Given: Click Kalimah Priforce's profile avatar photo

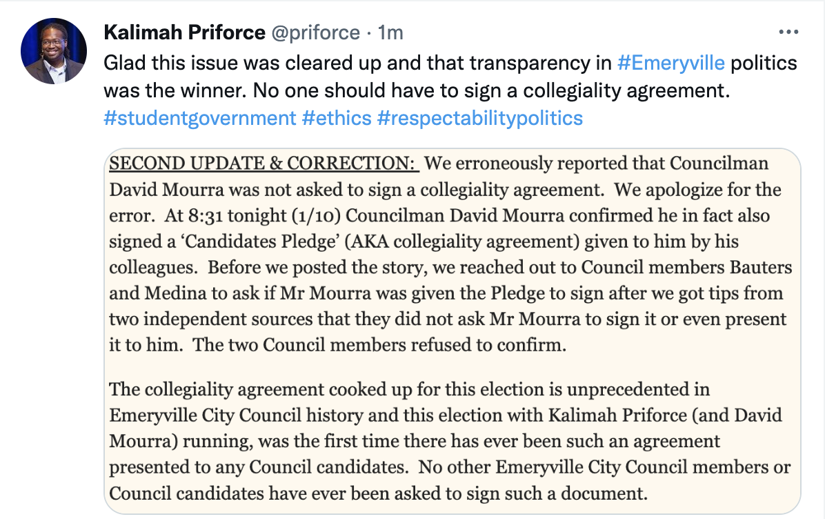Looking at the screenshot, I should pyautogui.click(x=53, y=52).
